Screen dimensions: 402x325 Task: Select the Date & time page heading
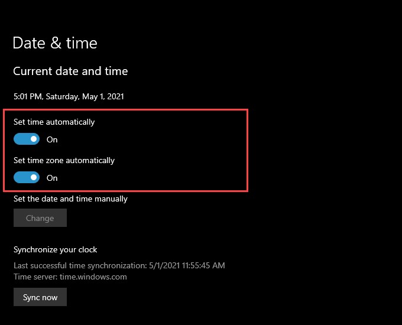click(x=55, y=43)
